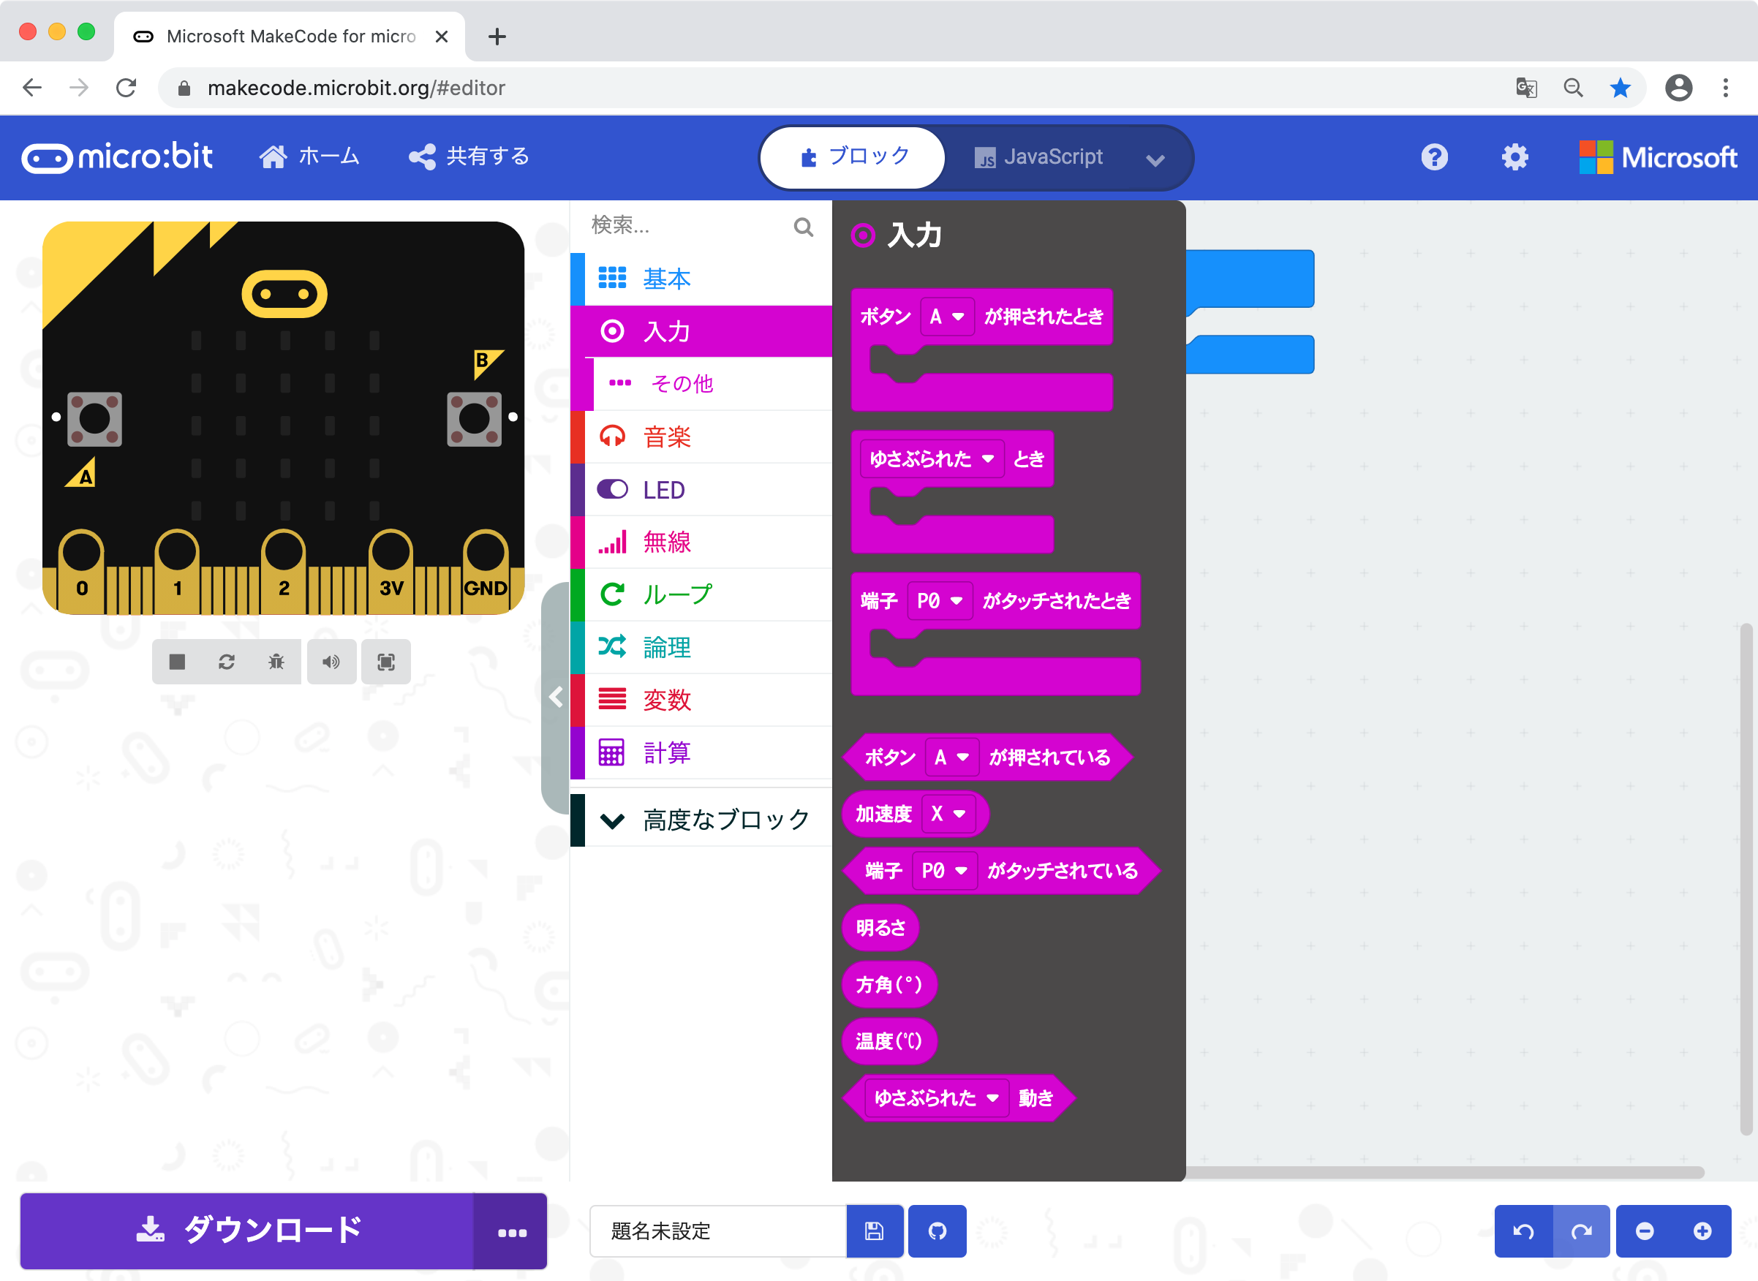Viewport: 1758px width, 1281px height.
Task: Click the Microsoft logo
Action: [1658, 157]
